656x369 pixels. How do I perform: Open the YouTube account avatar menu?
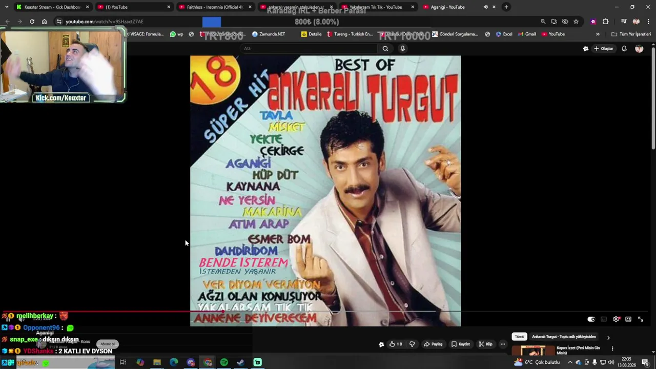639,49
